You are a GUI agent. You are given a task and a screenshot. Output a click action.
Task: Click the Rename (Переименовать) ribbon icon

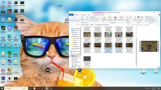(121, 18)
